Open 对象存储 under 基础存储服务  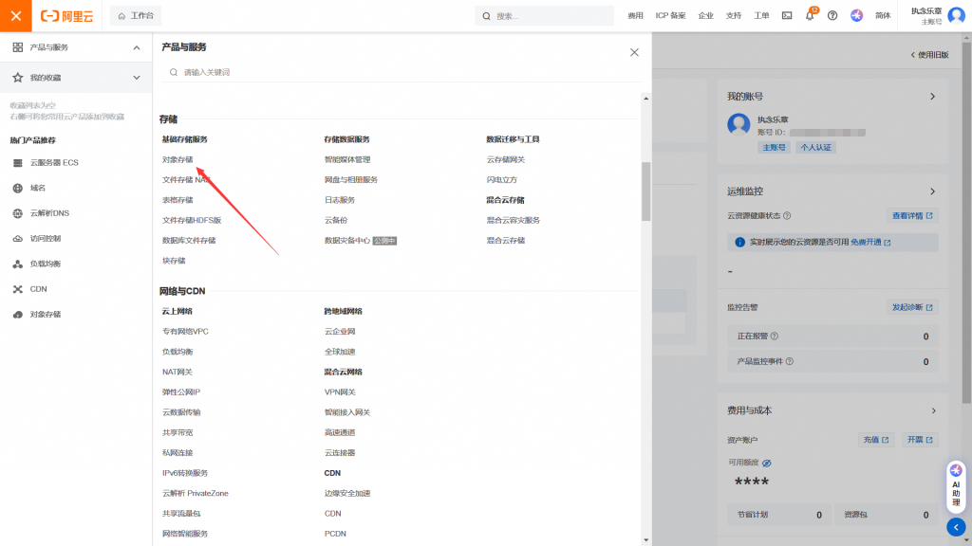(178, 159)
